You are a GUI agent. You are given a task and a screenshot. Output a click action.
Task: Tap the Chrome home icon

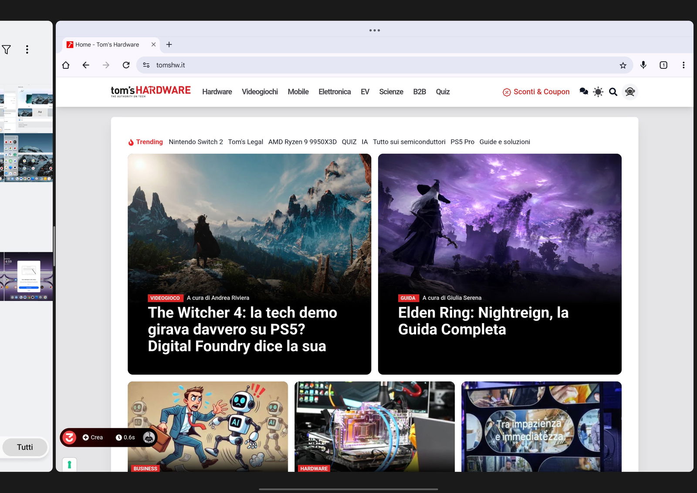(66, 65)
